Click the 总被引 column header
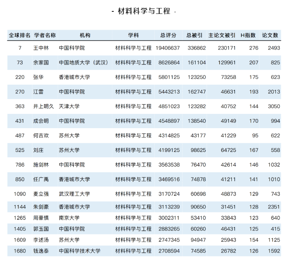The width and height of the screenshot is (287, 258). (x=194, y=35)
